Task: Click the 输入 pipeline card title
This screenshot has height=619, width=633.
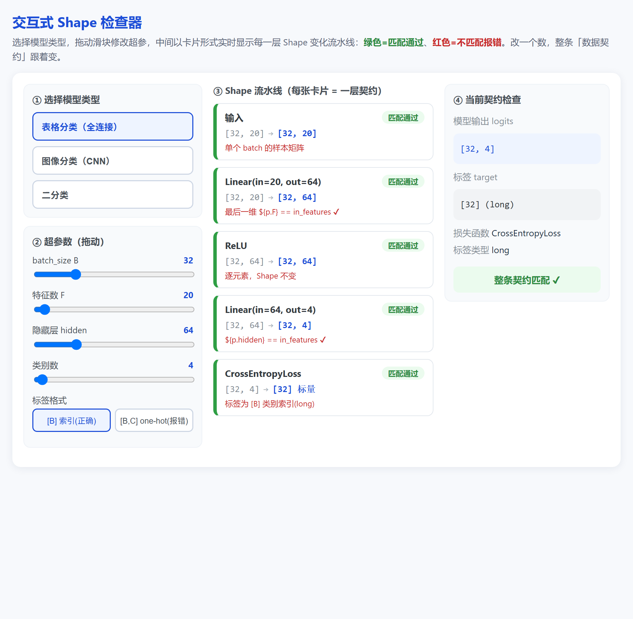Action: 234,118
